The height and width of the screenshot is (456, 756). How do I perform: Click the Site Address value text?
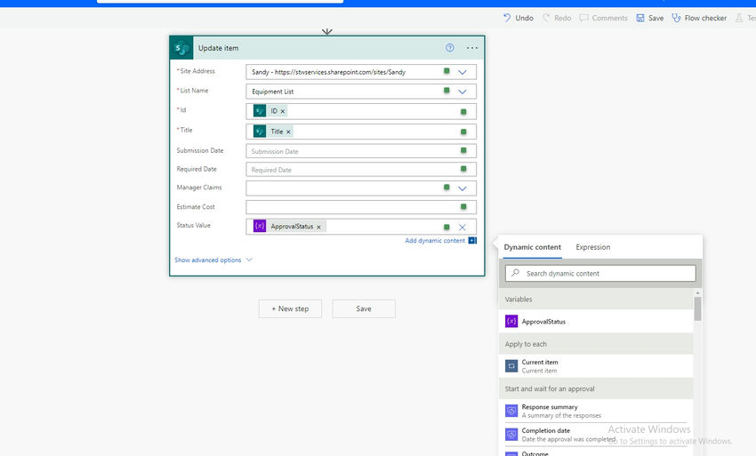pos(328,72)
